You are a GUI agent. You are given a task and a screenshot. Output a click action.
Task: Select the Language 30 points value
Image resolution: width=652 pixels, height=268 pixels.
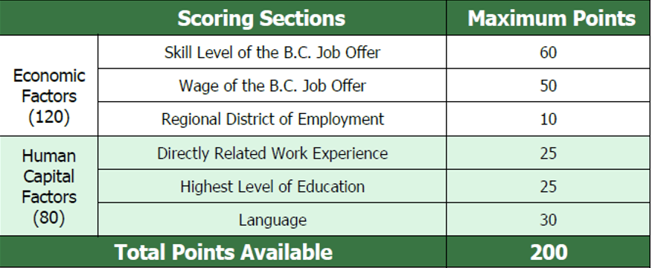coord(548,220)
